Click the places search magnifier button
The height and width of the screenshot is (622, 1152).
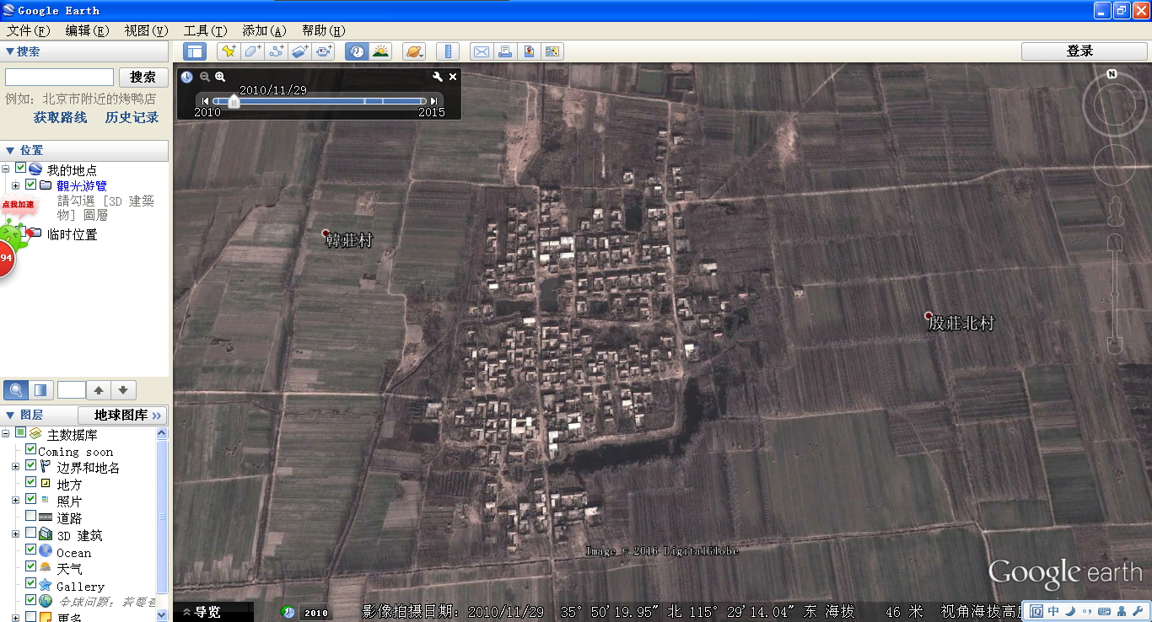point(15,390)
